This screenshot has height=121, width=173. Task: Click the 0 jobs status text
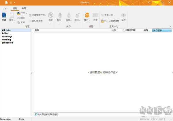(21, 119)
